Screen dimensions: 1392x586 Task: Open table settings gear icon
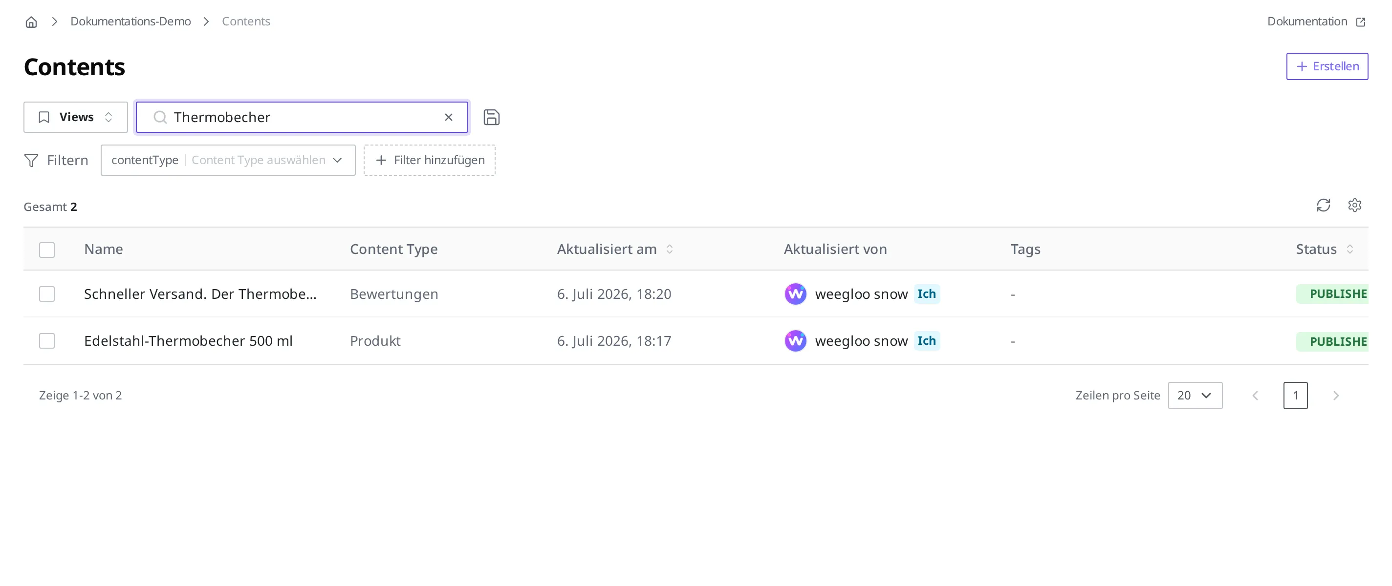point(1354,205)
